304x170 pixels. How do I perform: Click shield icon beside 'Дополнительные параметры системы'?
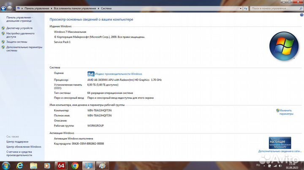coord(3,47)
